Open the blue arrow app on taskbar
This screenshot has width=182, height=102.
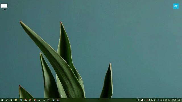(x=53, y=100)
